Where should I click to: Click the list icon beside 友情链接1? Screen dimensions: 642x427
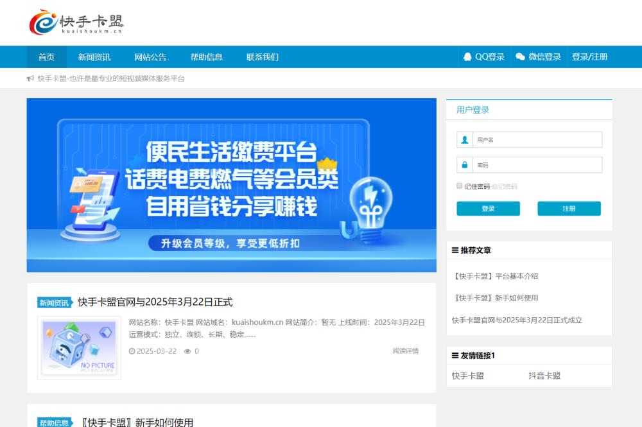[455, 355]
